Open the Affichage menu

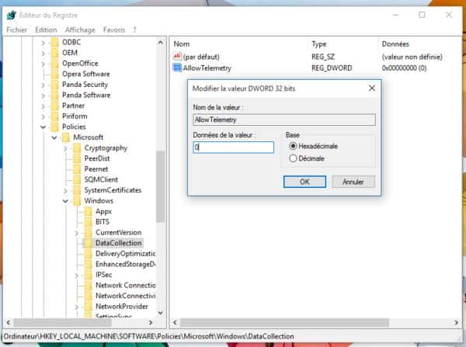point(80,29)
